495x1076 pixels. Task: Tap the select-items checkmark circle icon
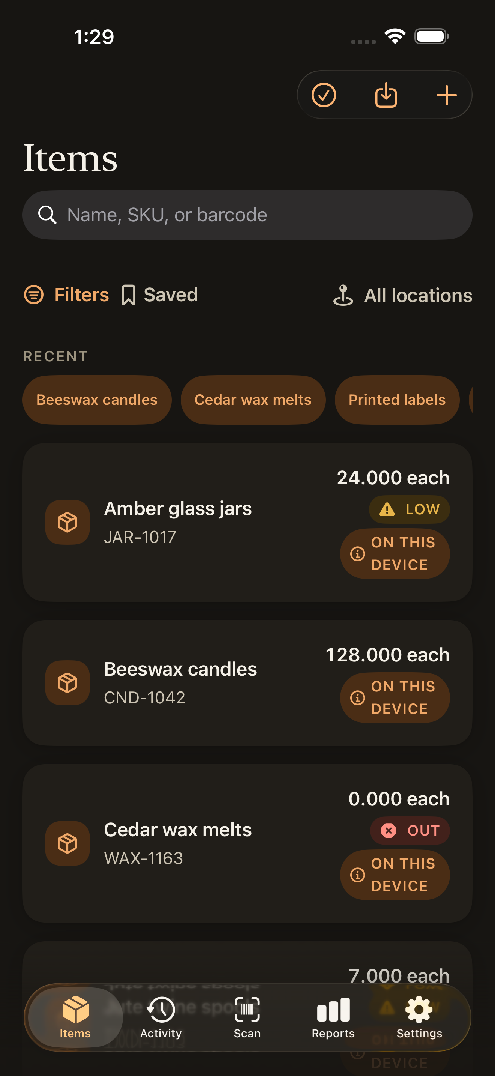coord(324,95)
